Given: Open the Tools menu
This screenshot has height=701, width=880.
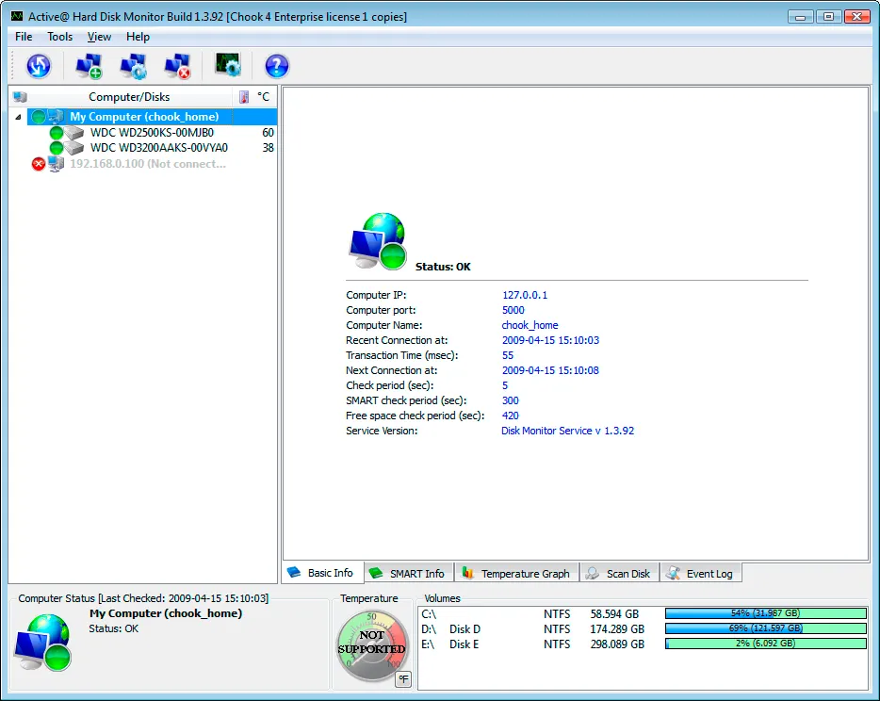Looking at the screenshot, I should coord(59,37).
